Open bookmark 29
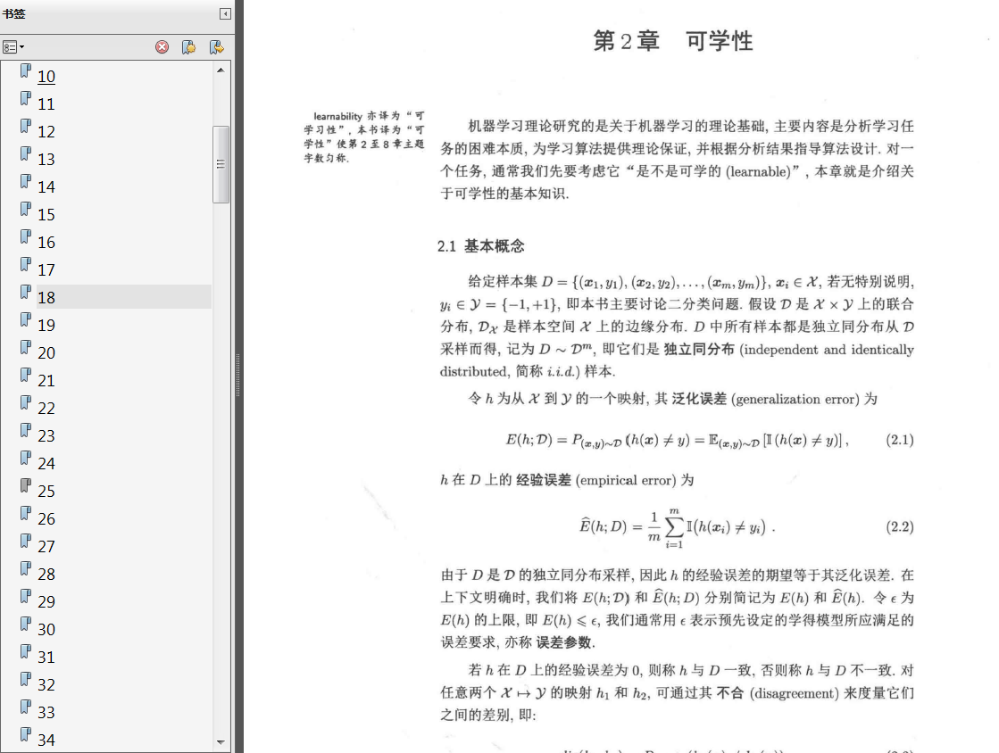This screenshot has height=753, width=999. coord(46,601)
